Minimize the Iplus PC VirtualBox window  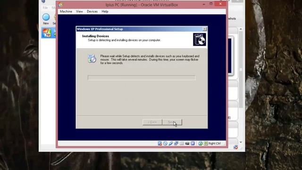pyautogui.click(x=204, y=4)
